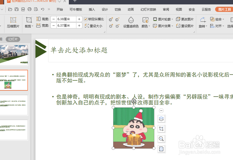This screenshot has width=233, height=160.
Task: Open the Security (安全) tab
Action: click(192, 9)
